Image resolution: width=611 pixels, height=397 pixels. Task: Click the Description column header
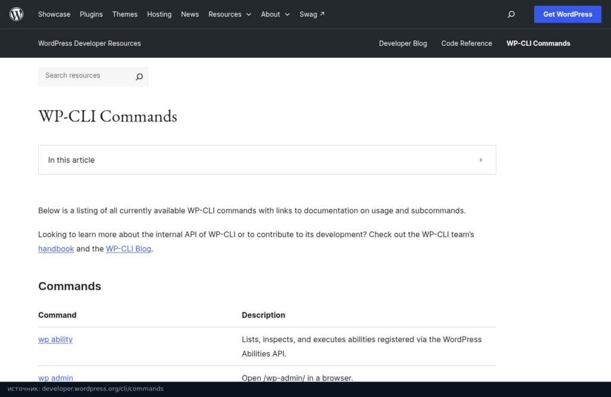click(263, 315)
